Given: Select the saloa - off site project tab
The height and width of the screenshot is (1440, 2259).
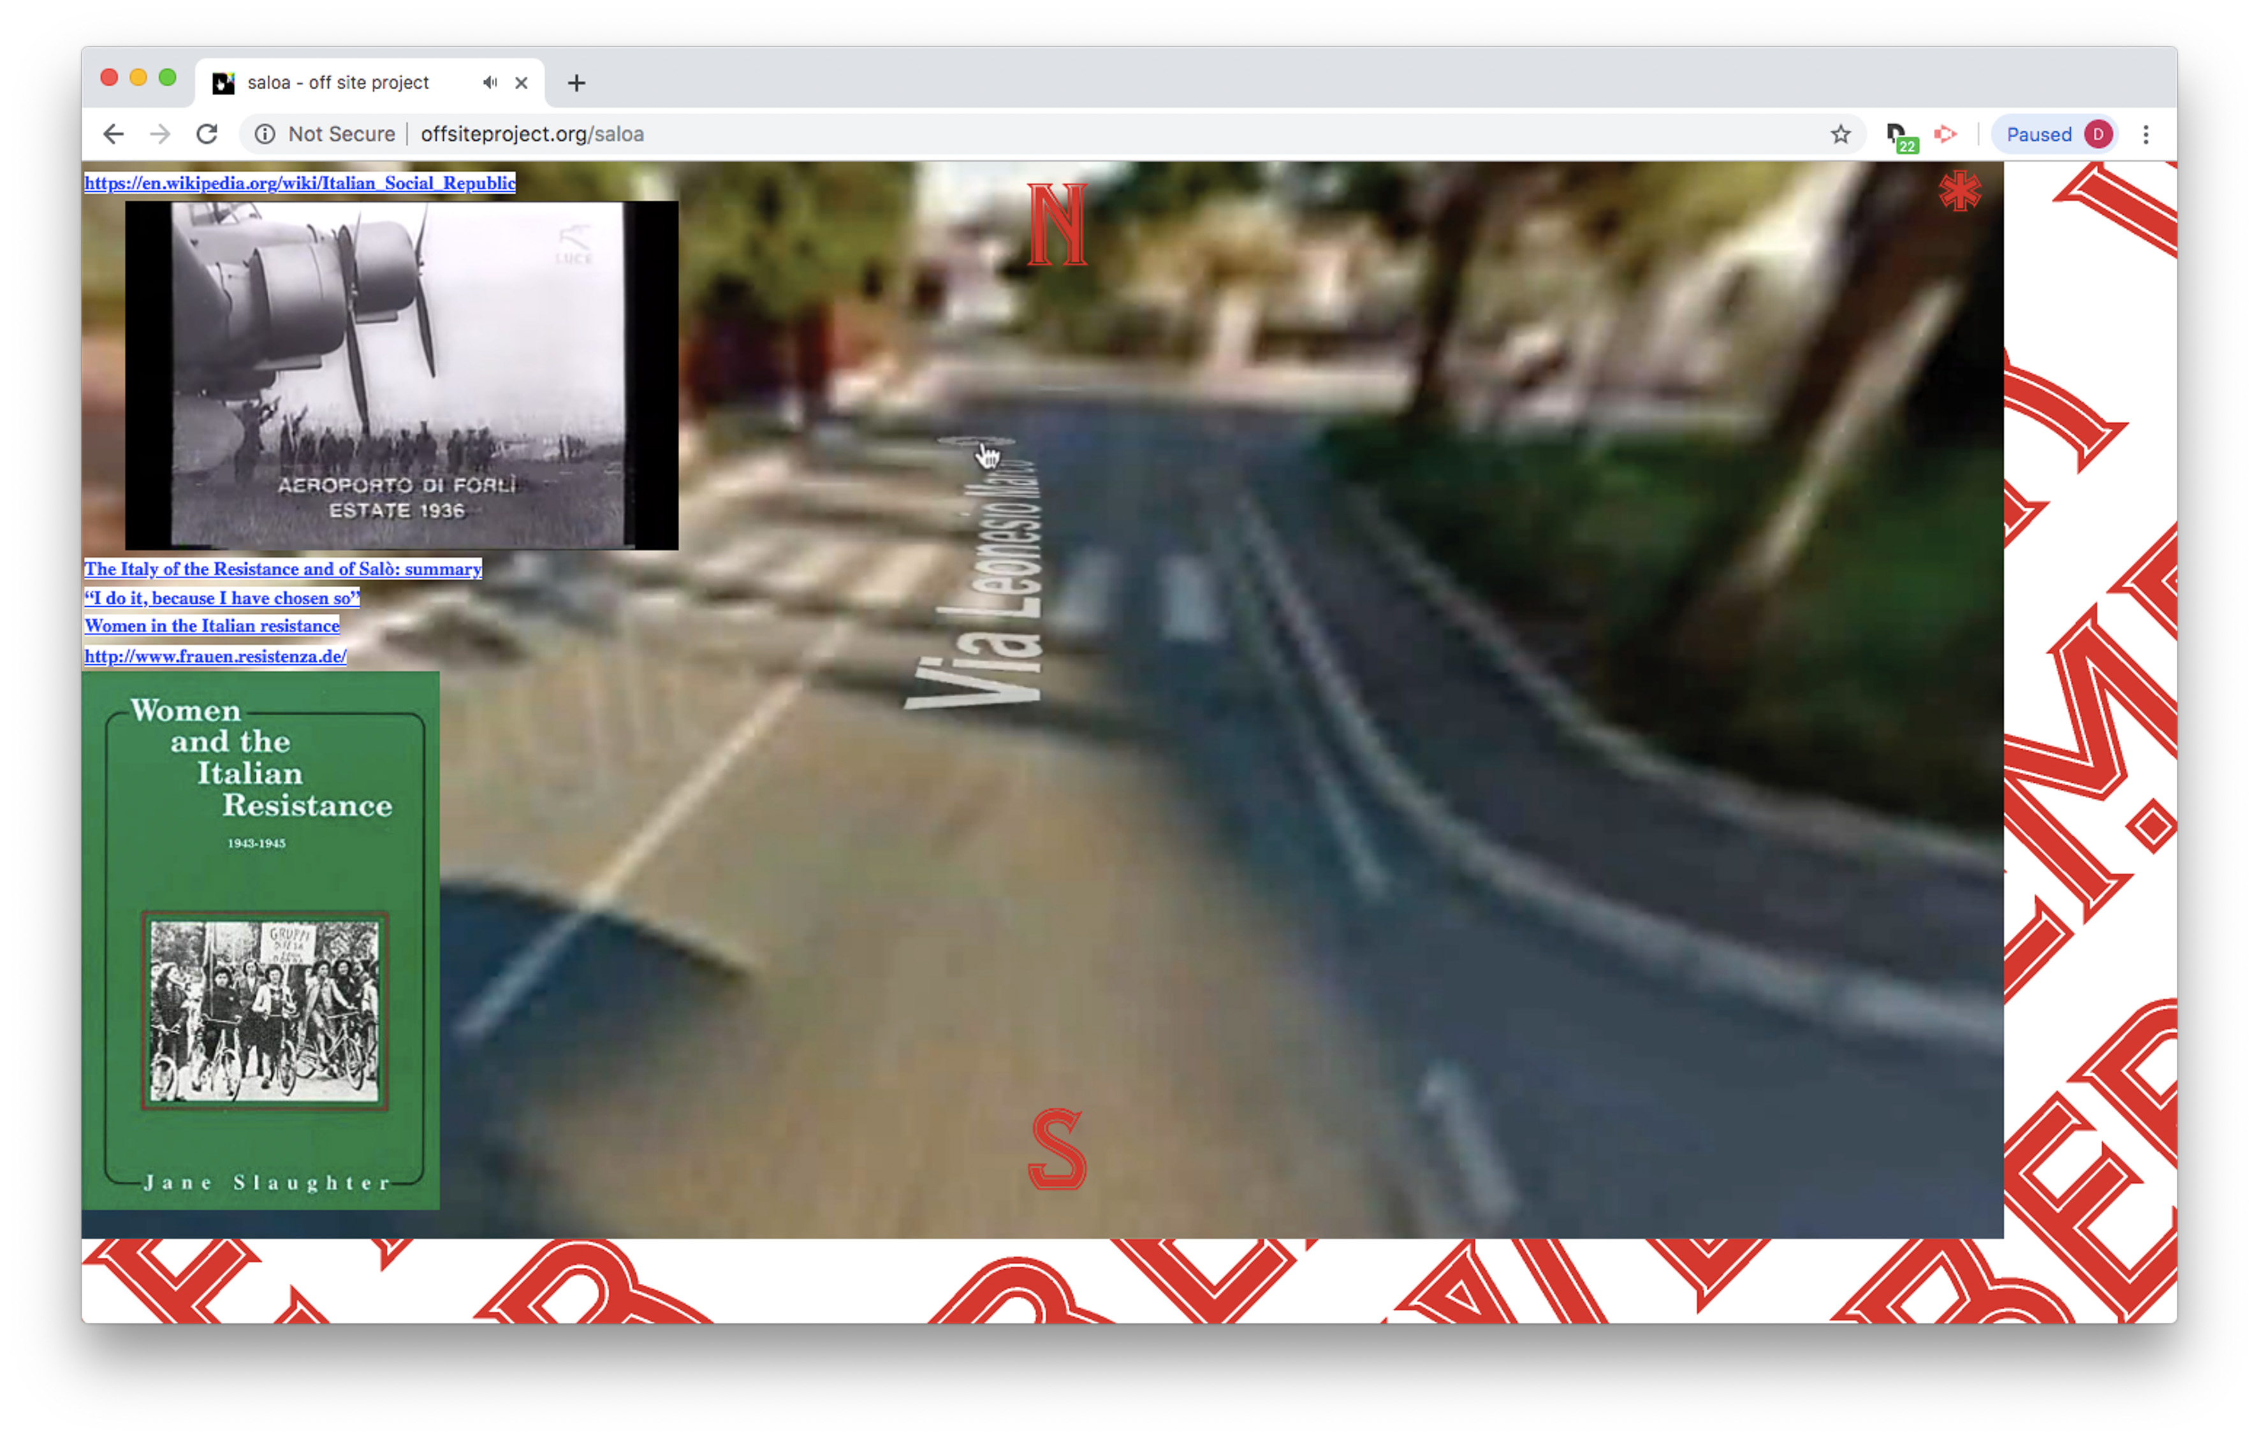Looking at the screenshot, I should coord(338,83).
